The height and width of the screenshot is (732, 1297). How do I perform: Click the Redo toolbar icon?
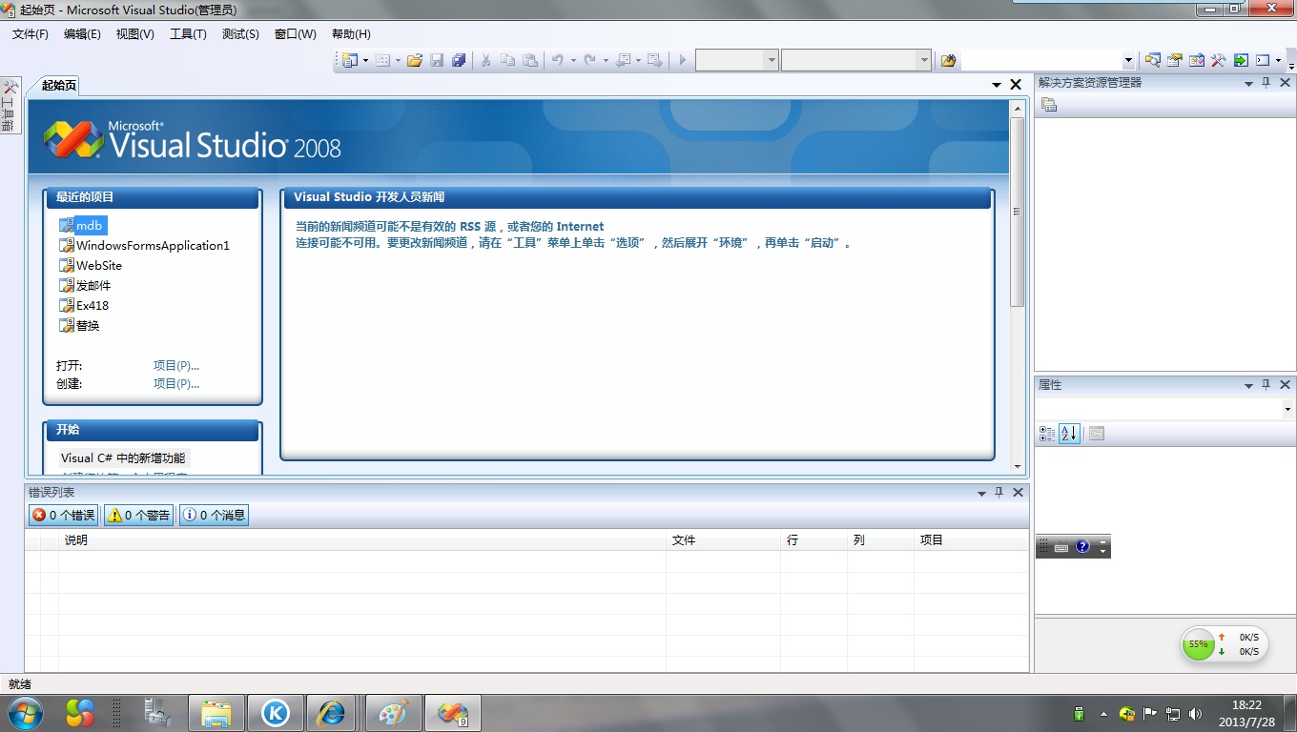click(x=590, y=60)
